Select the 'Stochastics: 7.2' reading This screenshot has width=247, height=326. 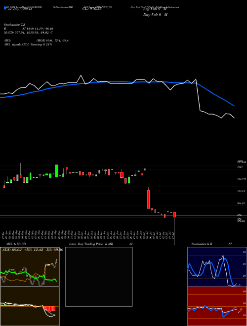point(14,25)
